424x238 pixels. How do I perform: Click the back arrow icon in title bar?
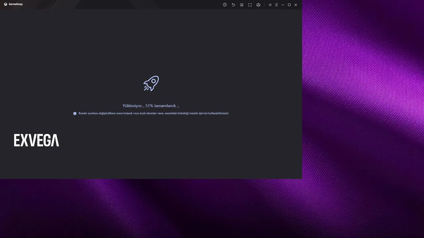click(x=233, y=5)
